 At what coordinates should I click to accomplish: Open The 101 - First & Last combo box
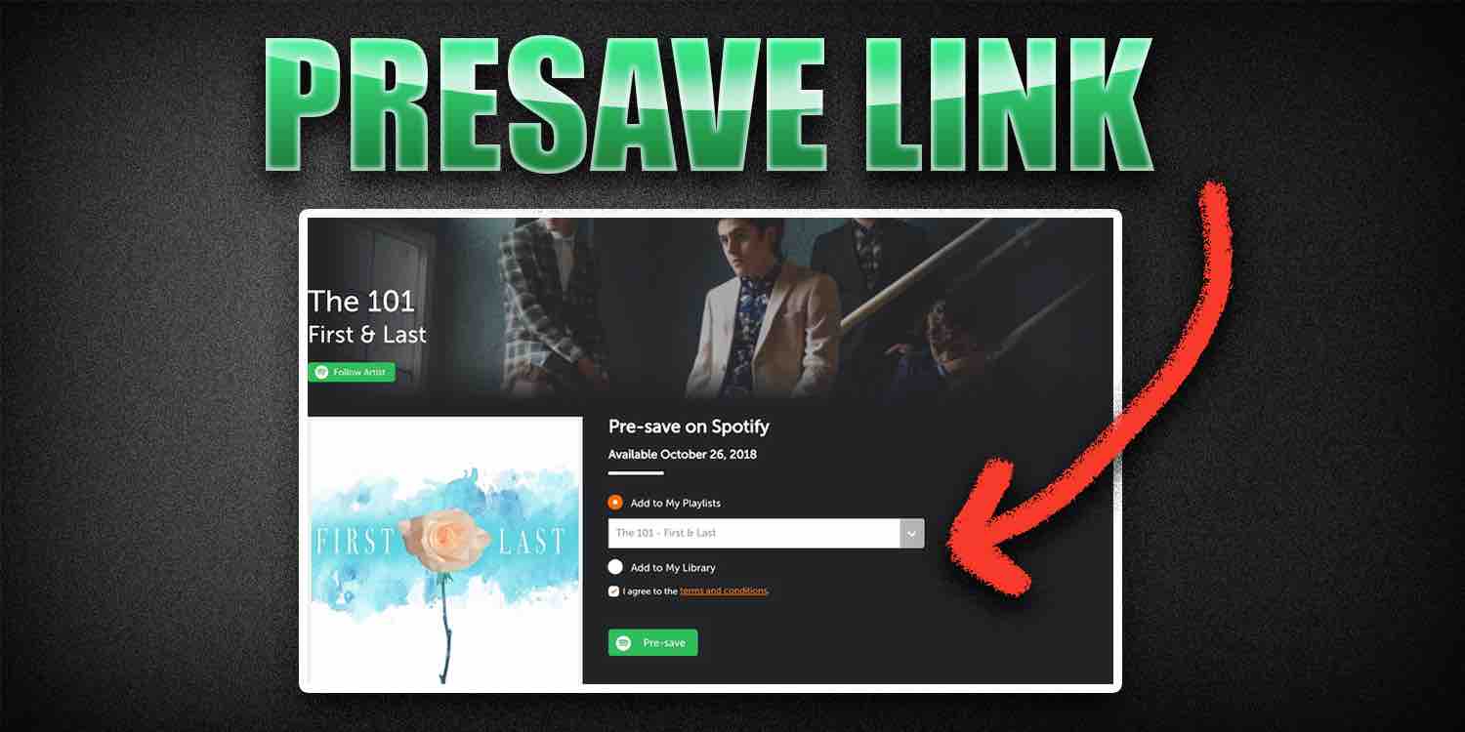tap(766, 533)
